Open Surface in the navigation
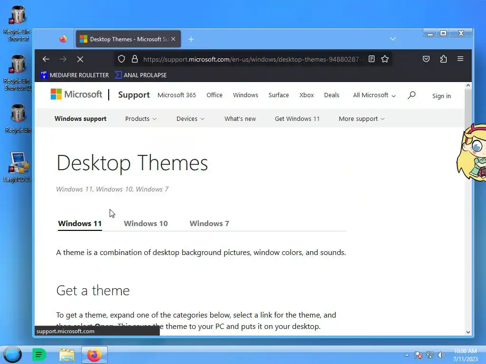Viewport: 486px width, 364px height. [x=279, y=95]
